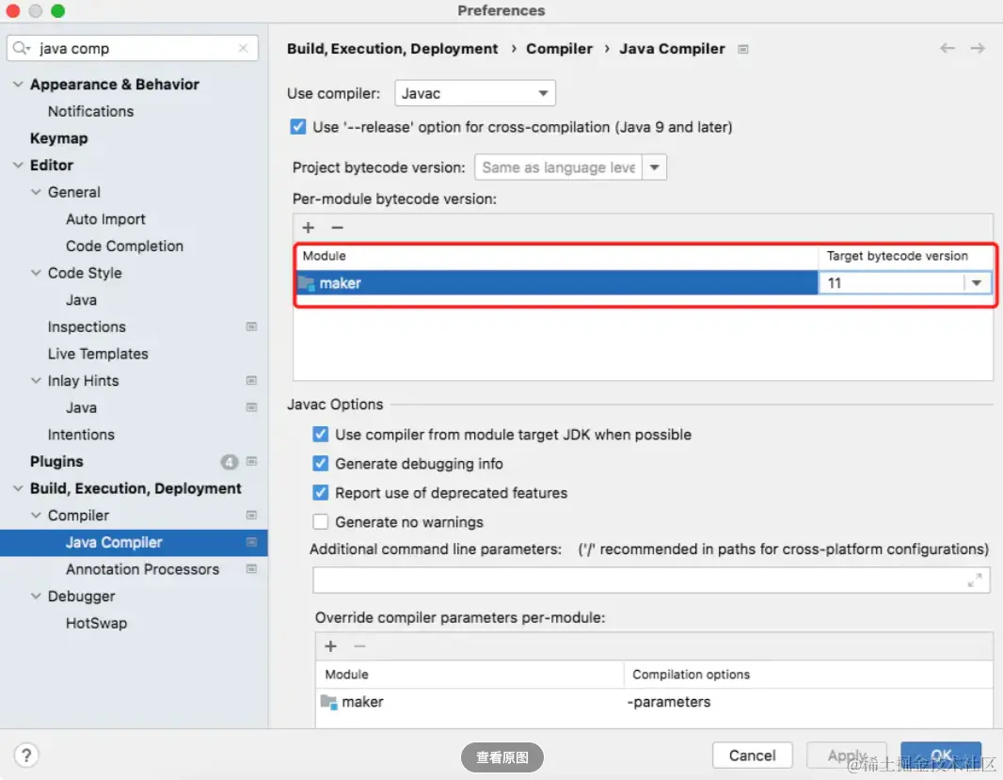Click the Additional command line parameters field
1003x780 pixels.
tap(640, 581)
